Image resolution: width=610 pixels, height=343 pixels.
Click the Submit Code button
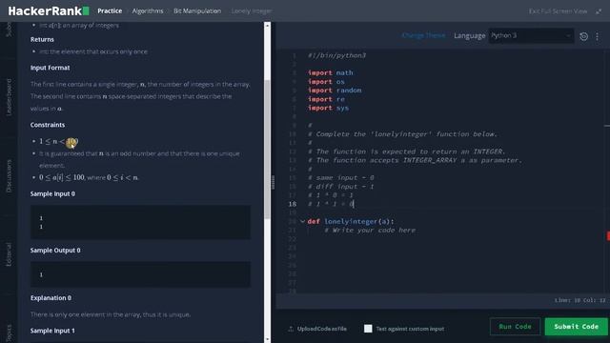tap(576, 326)
